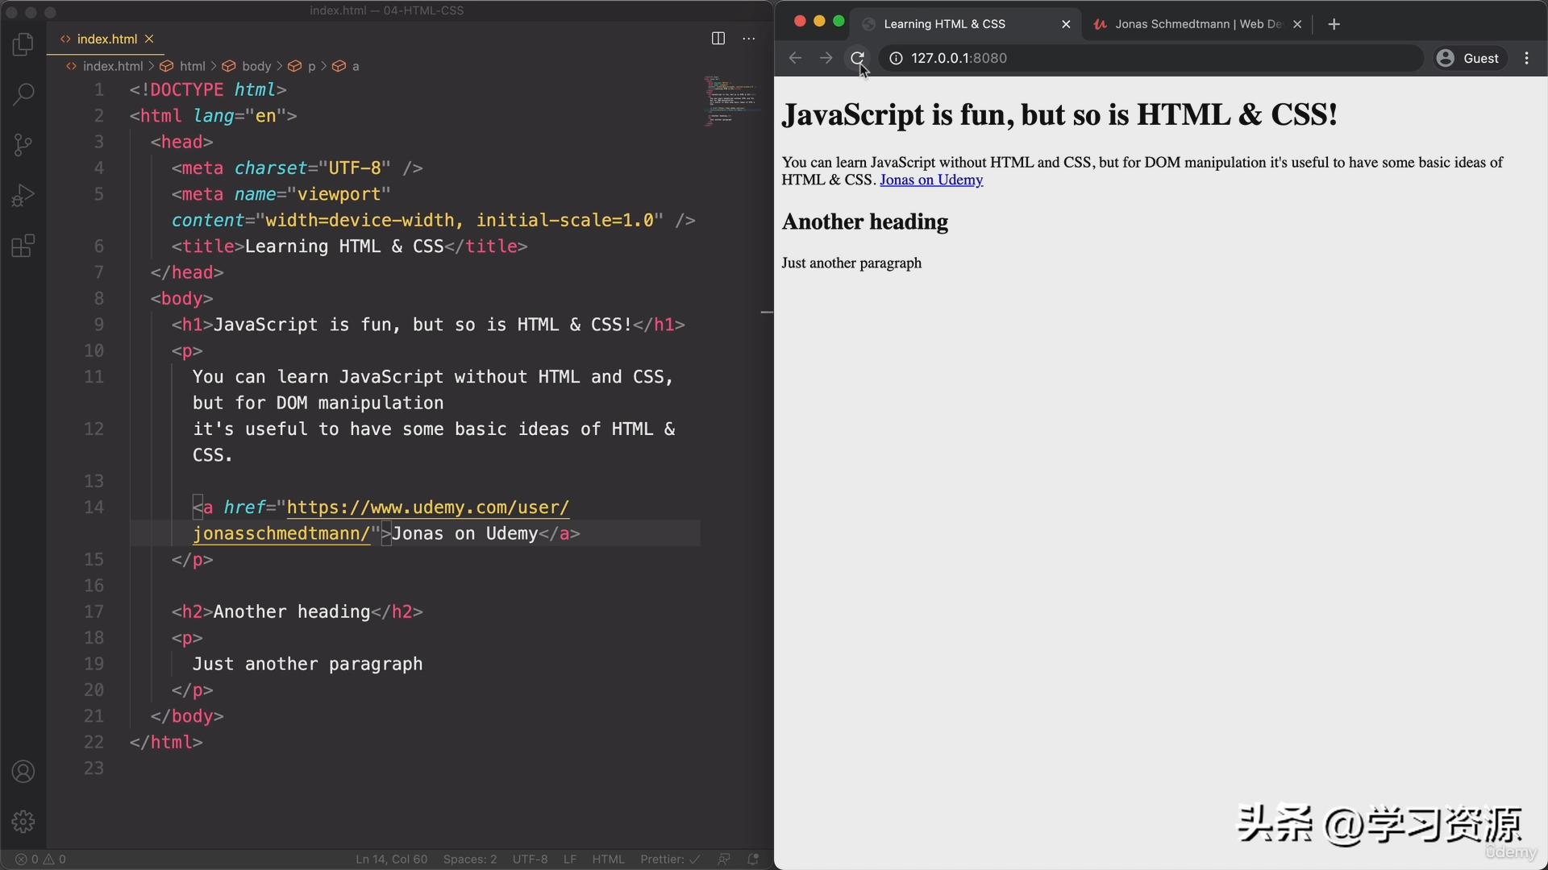
Task: Toggle the notifications bell in status bar
Action: 752,860
